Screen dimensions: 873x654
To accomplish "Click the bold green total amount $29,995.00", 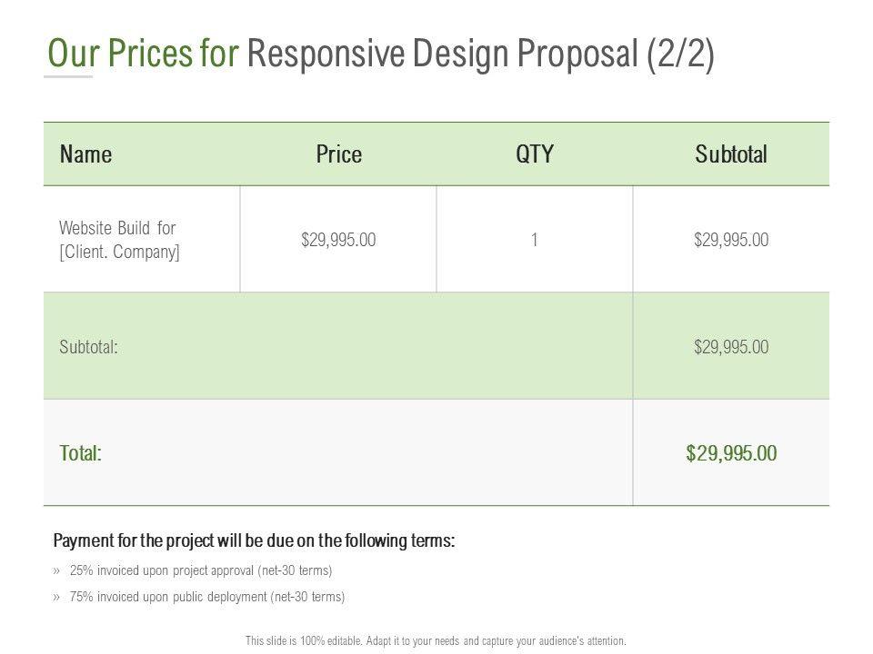I will pos(731,453).
